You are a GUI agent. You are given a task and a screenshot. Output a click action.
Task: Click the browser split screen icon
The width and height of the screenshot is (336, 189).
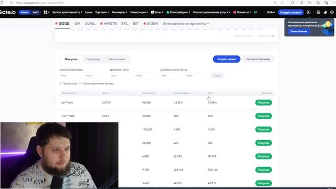[301, 3]
